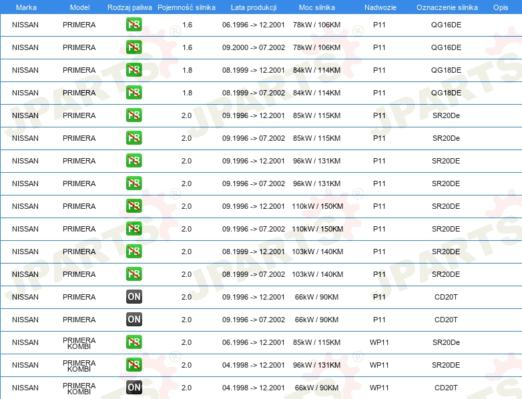
Task: Click the Marka column header
Action: pos(26,7)
